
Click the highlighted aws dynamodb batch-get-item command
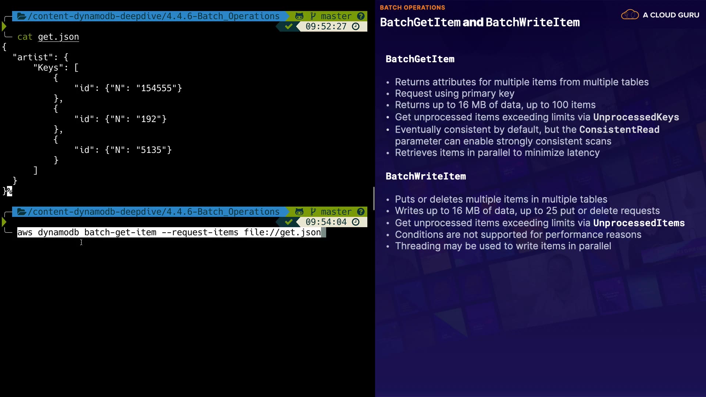[x=169, y=232]
